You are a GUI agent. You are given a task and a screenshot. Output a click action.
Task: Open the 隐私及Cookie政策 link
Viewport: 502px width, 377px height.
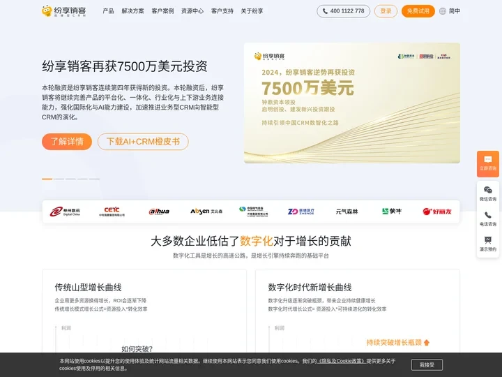341,361
